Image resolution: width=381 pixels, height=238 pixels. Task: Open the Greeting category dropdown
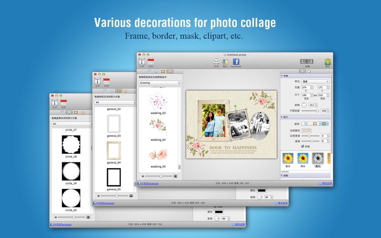click(160, 83)
